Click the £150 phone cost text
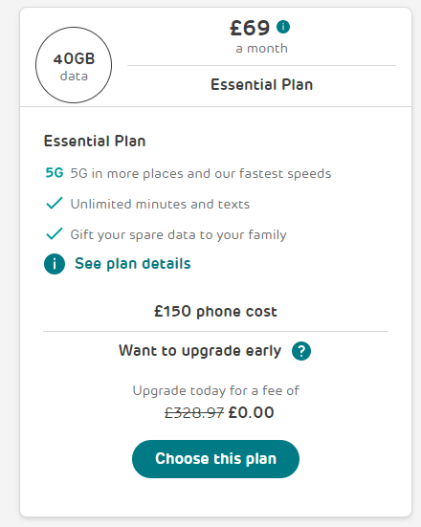Screen dimensions: 421x527 (x=215, y=311)
